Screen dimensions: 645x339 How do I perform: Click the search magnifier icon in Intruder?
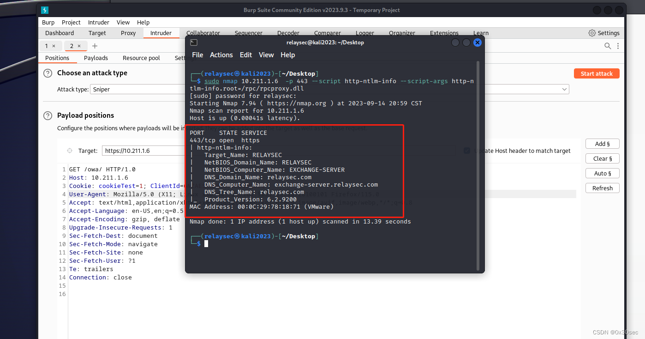608,46
